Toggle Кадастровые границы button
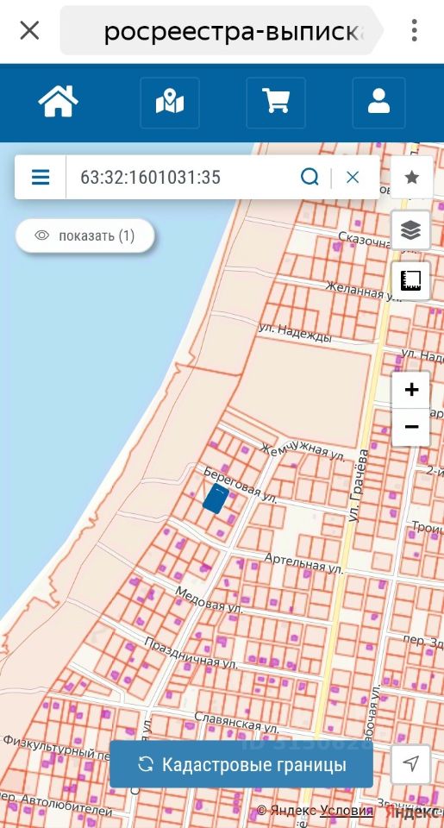Screen dimensions: 444x828 [241, 764]
